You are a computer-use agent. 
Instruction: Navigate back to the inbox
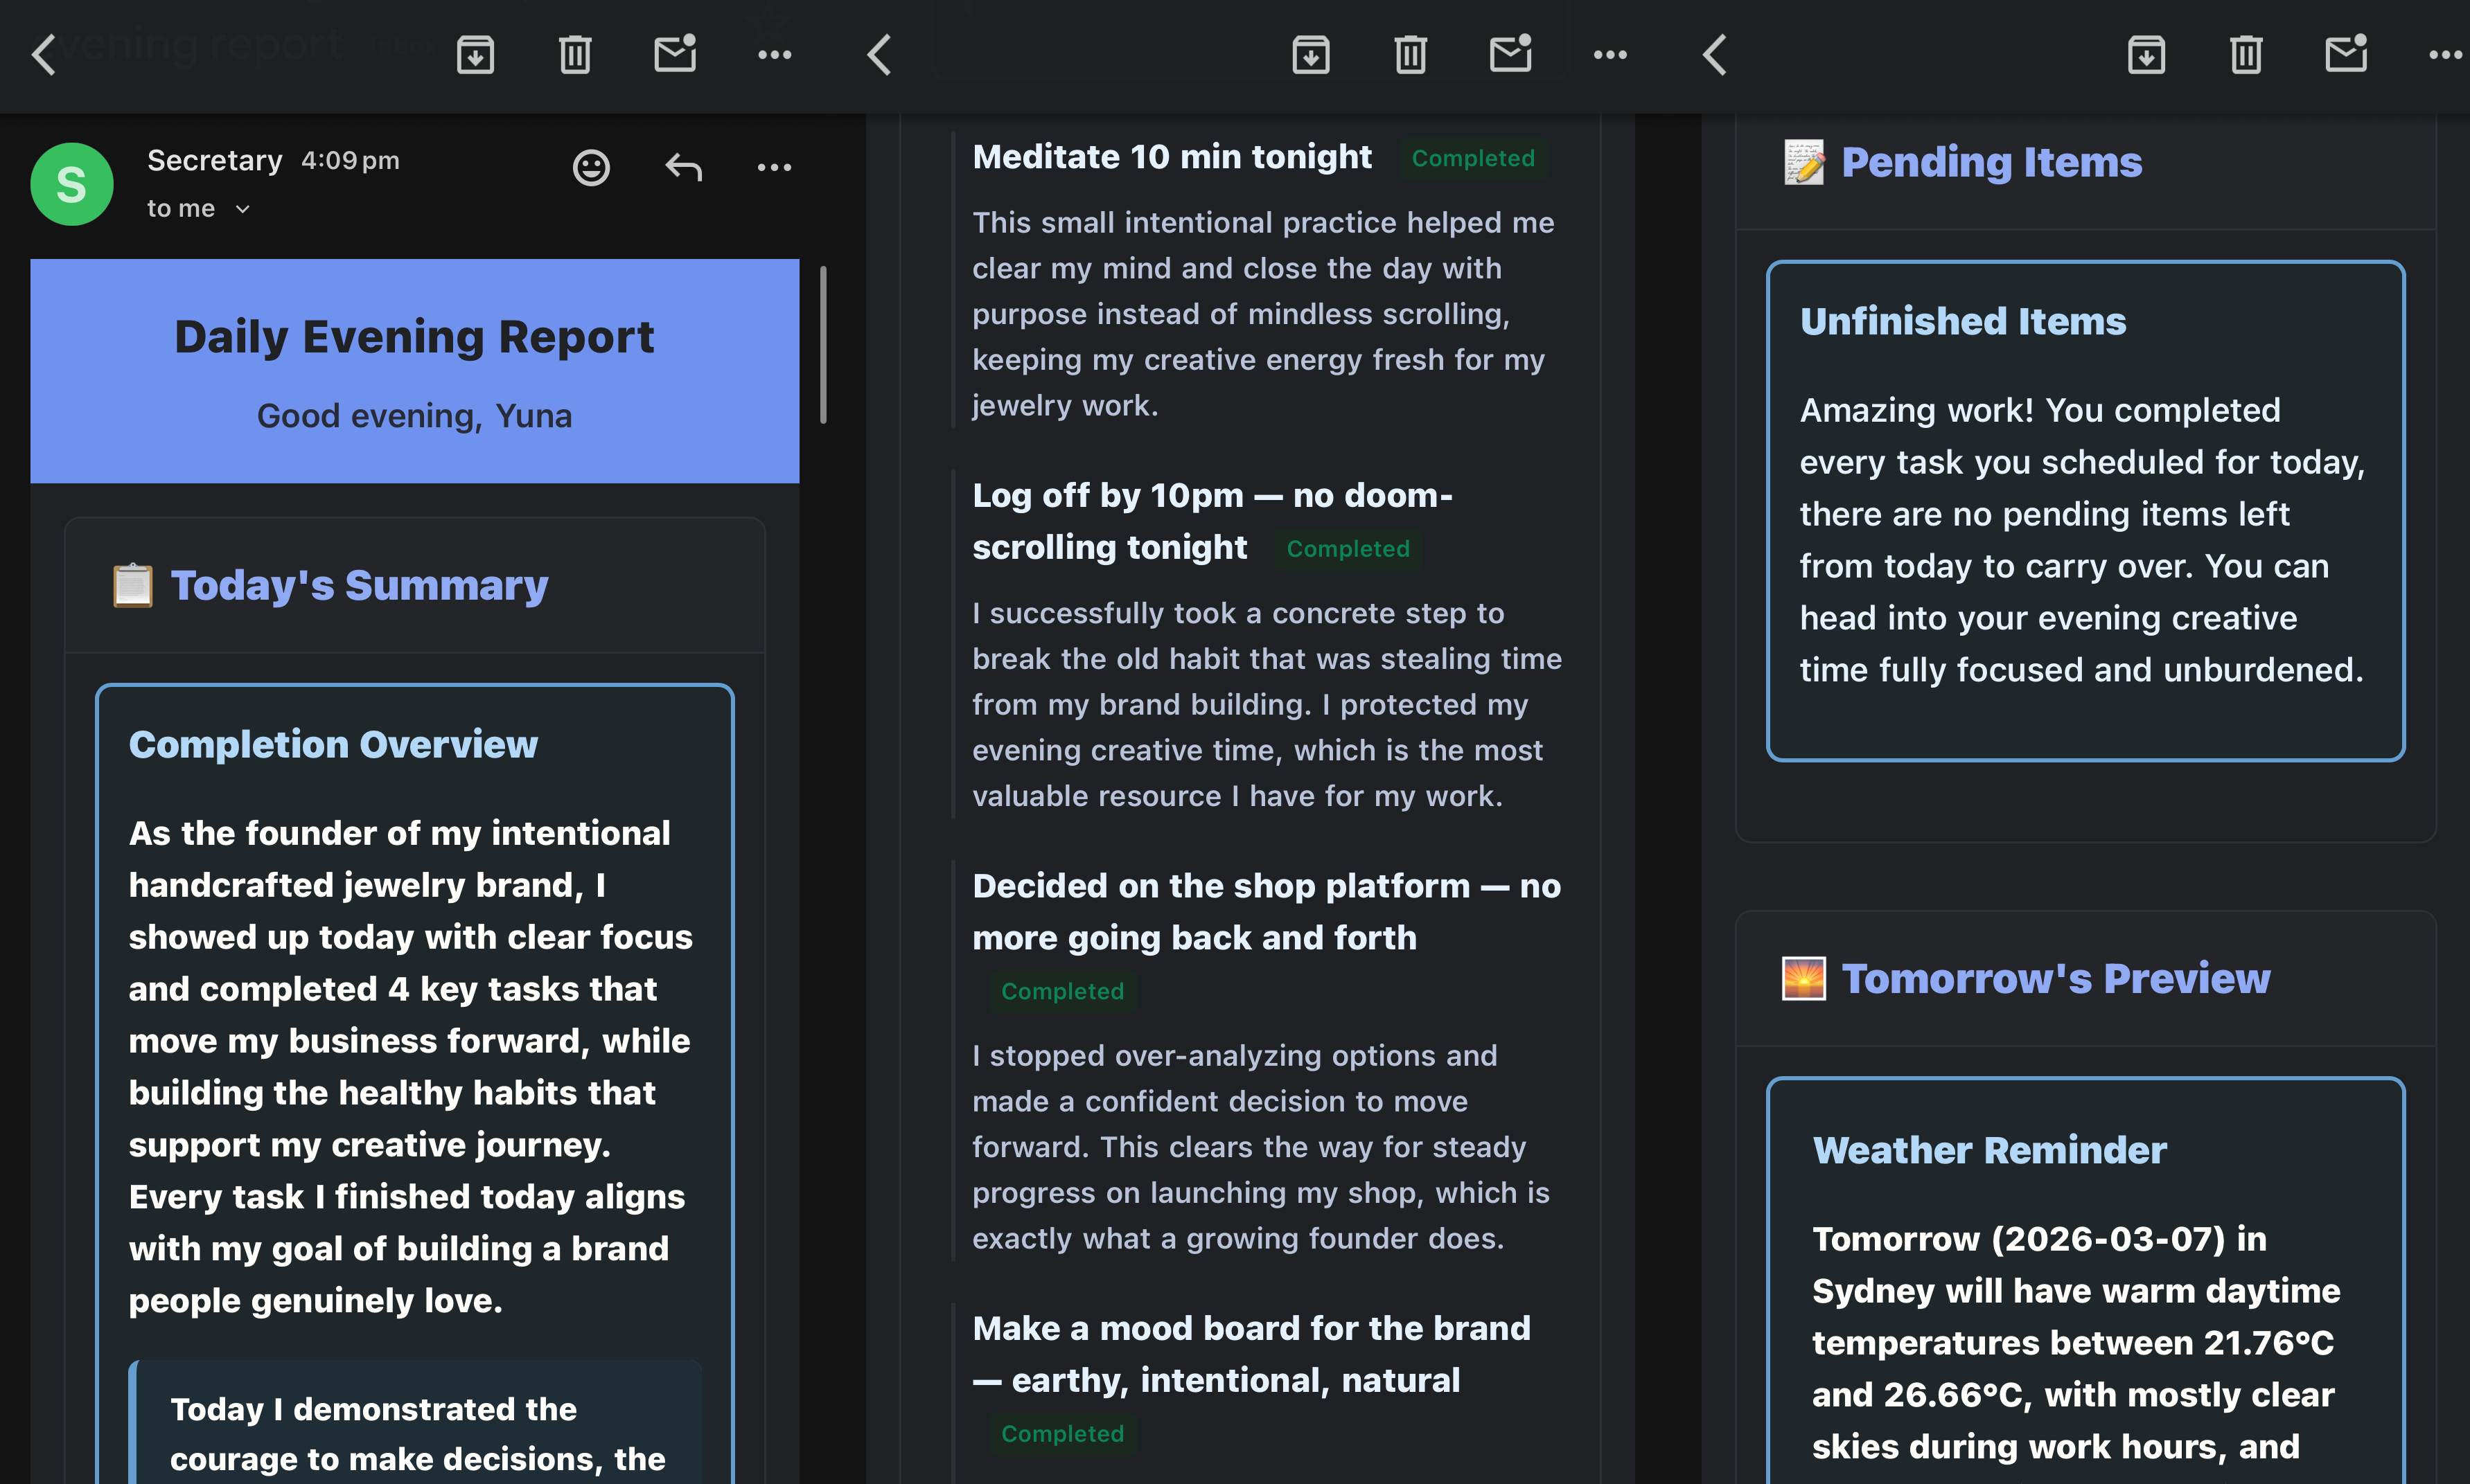tap(43, 55)
